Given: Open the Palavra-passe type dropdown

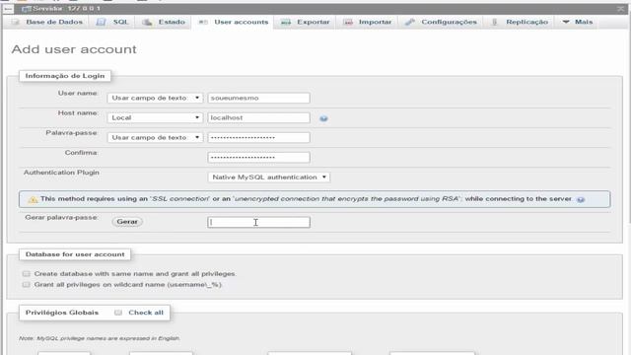Looking at the screenshot, I should click(x=155, y=137).
